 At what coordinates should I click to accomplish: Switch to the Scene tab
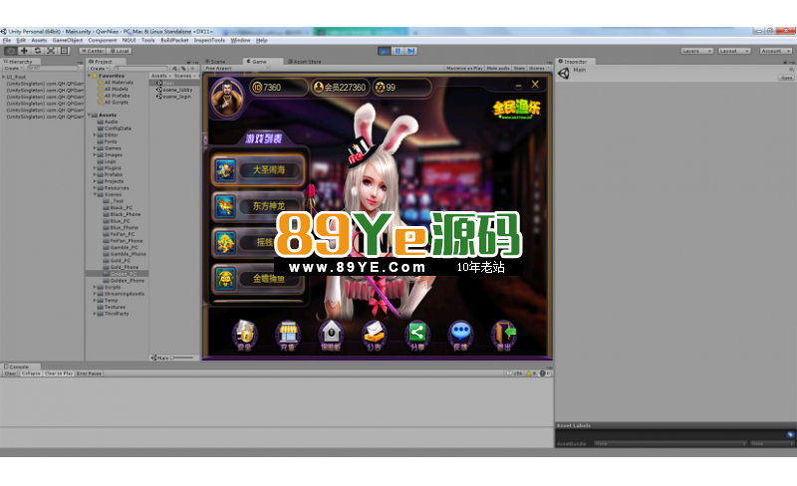(216, 62)
